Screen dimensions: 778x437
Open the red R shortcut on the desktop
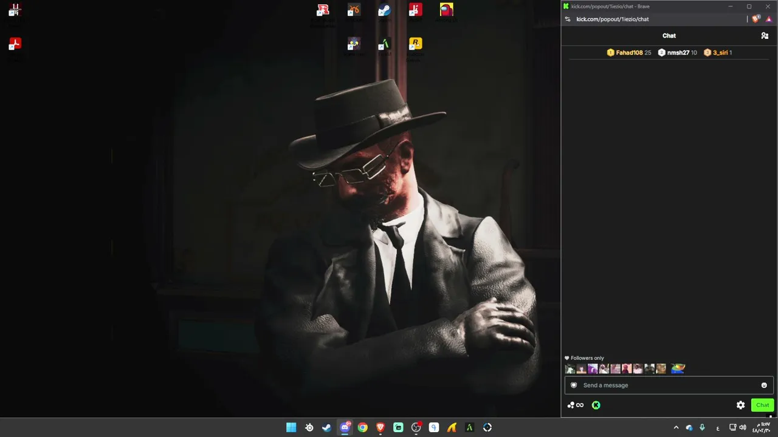323,10
